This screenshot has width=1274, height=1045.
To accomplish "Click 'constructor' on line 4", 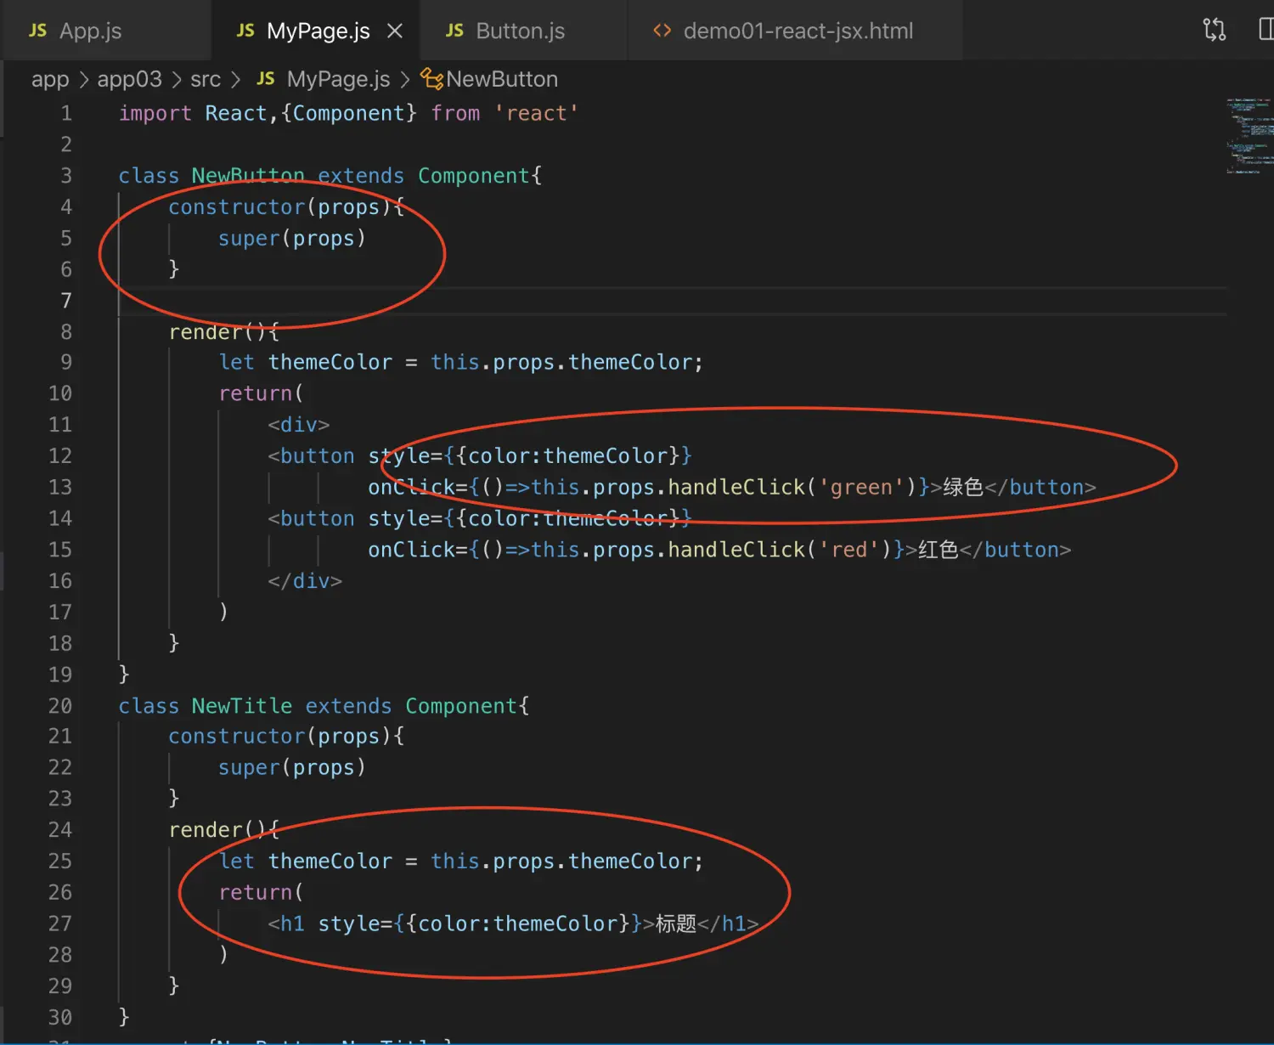I will (x=237, y=207).
